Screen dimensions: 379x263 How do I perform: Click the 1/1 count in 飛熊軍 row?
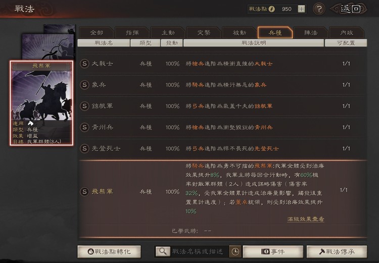pos(344,190)
